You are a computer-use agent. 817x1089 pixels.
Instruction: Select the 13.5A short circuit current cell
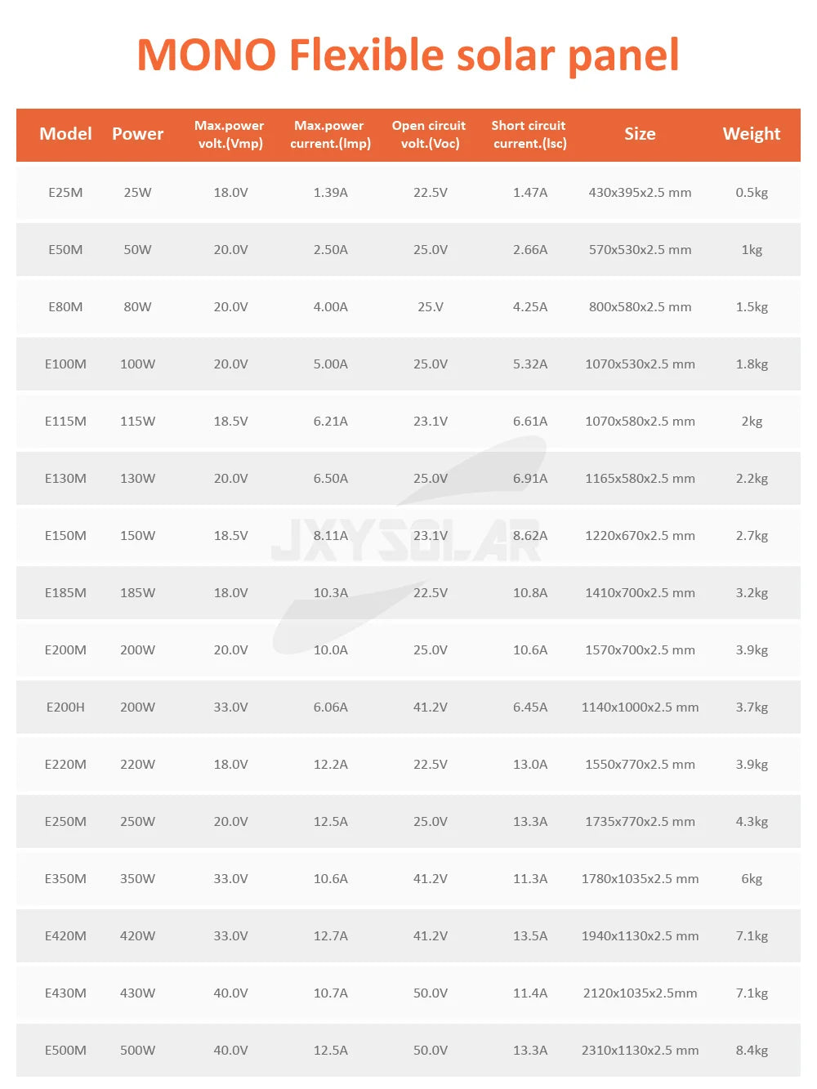click(530, 936)
